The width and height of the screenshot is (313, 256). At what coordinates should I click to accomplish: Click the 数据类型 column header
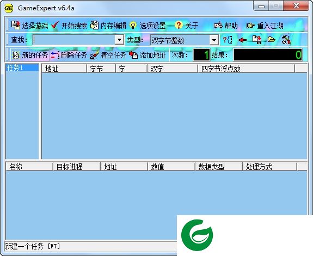pyautogui.click(x=219, y=167)
